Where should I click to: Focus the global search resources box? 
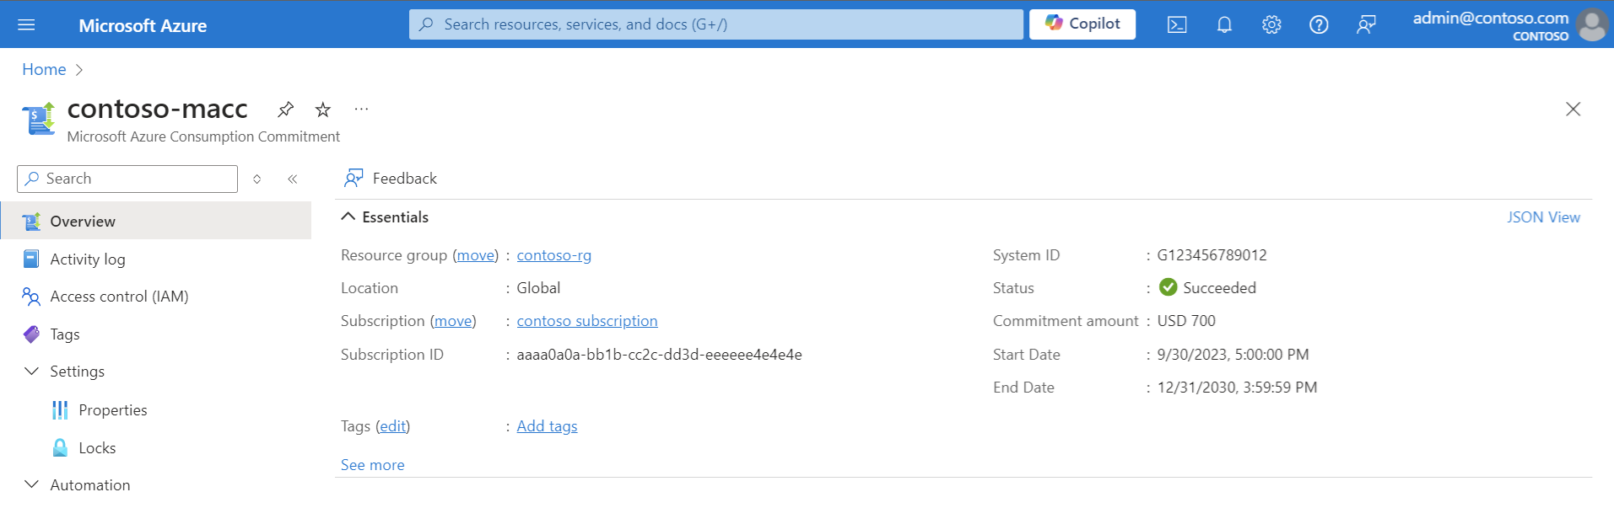pos(716,24)
